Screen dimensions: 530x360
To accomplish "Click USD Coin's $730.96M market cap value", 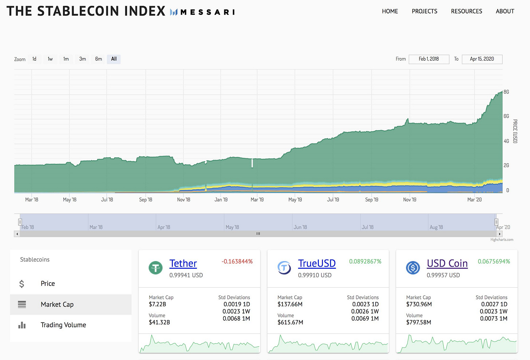I will point(419,304).
